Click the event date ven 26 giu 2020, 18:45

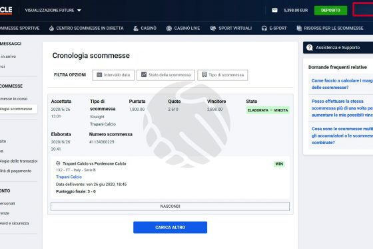106,185
